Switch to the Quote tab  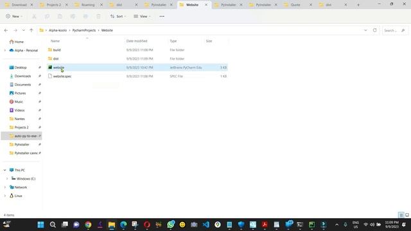point(295,4)
